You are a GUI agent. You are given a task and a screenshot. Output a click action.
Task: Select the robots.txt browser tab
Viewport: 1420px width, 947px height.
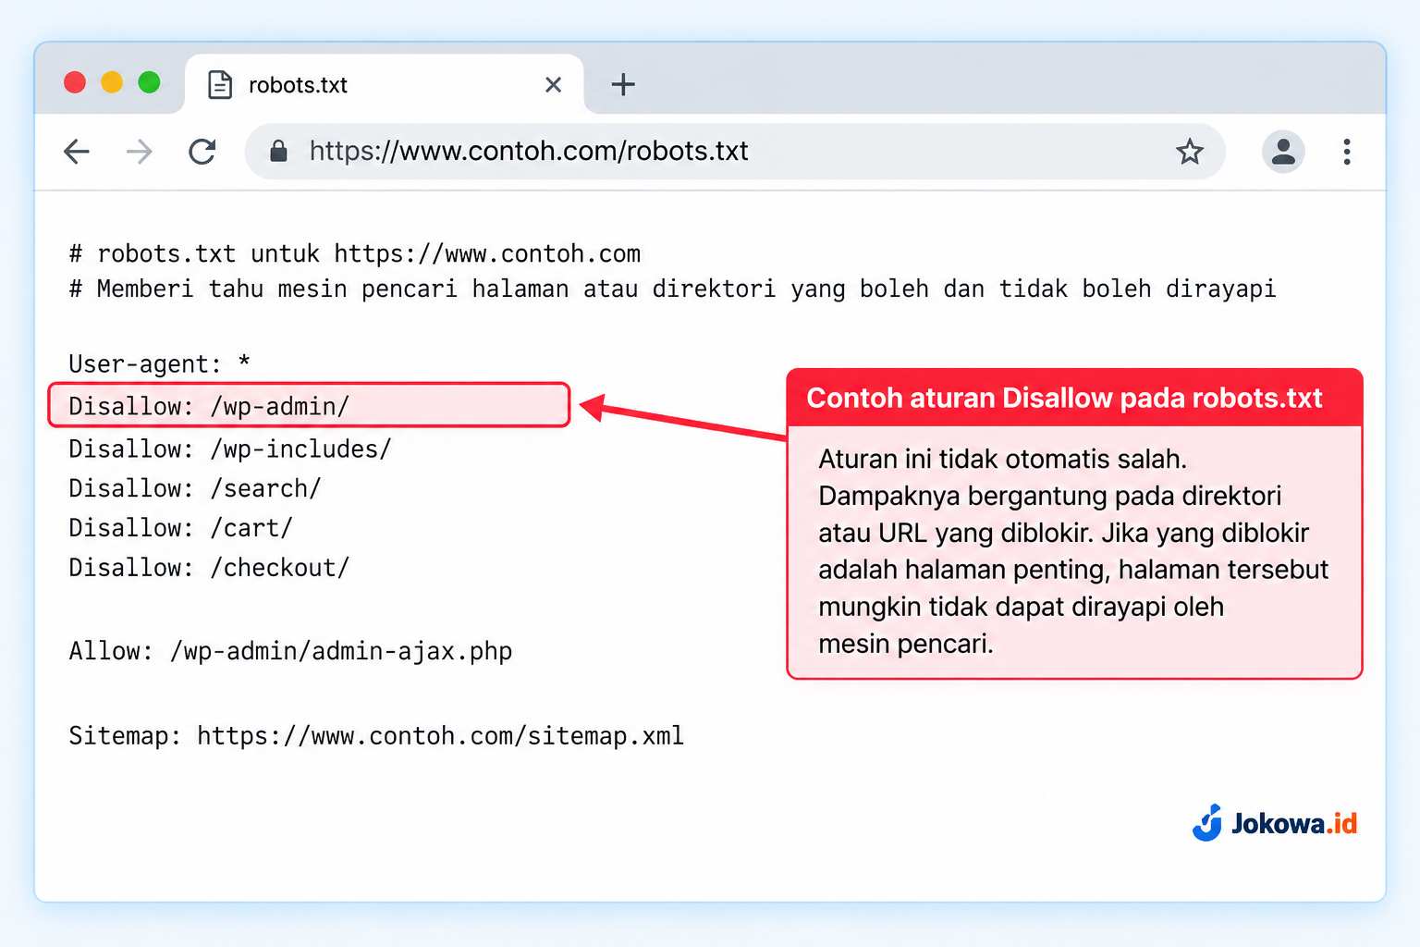(x=385, y=84)
